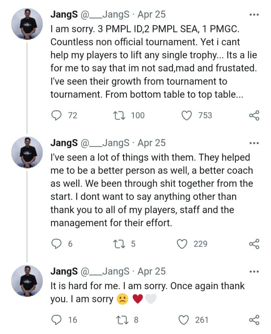Click the Apr 25 date on the third tweet
This screenshot has width=271, height=334.
(152, 271)
